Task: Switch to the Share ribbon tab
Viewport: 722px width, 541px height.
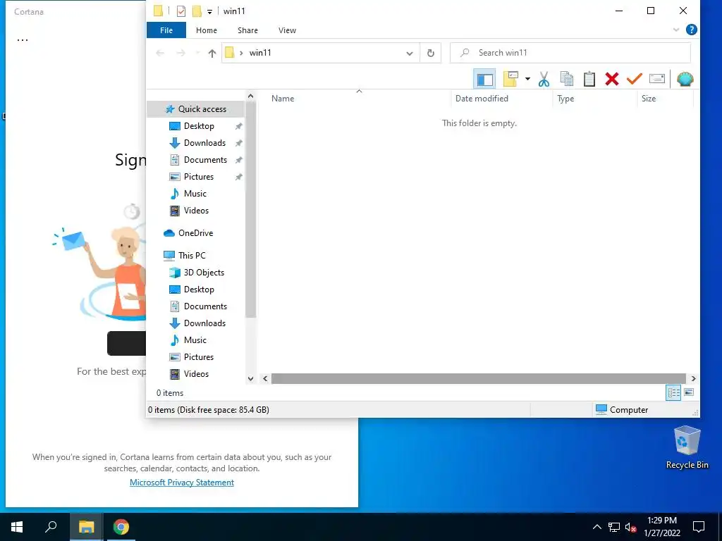Action: coord(247,30)
